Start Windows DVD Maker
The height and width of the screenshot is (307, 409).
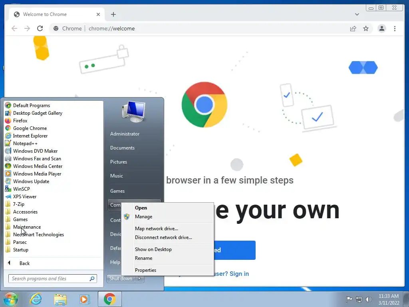tap(31, 151)
